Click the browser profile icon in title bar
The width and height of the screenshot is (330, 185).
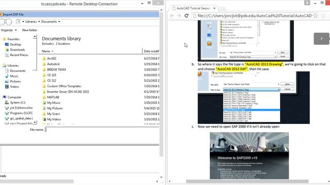coord(307,3)
